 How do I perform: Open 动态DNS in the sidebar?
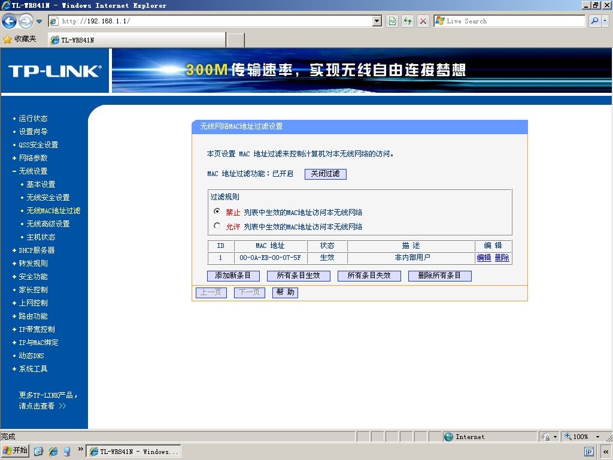tap(31, 356)
